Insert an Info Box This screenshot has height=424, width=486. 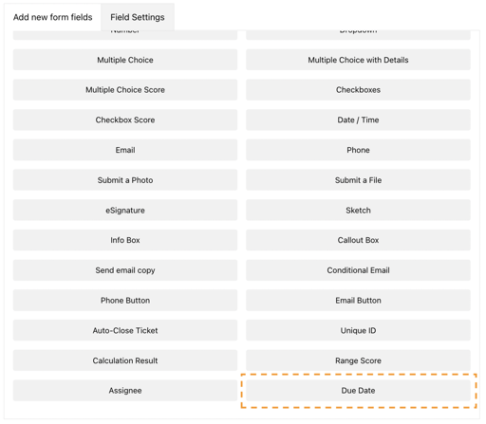pos(125,240)
